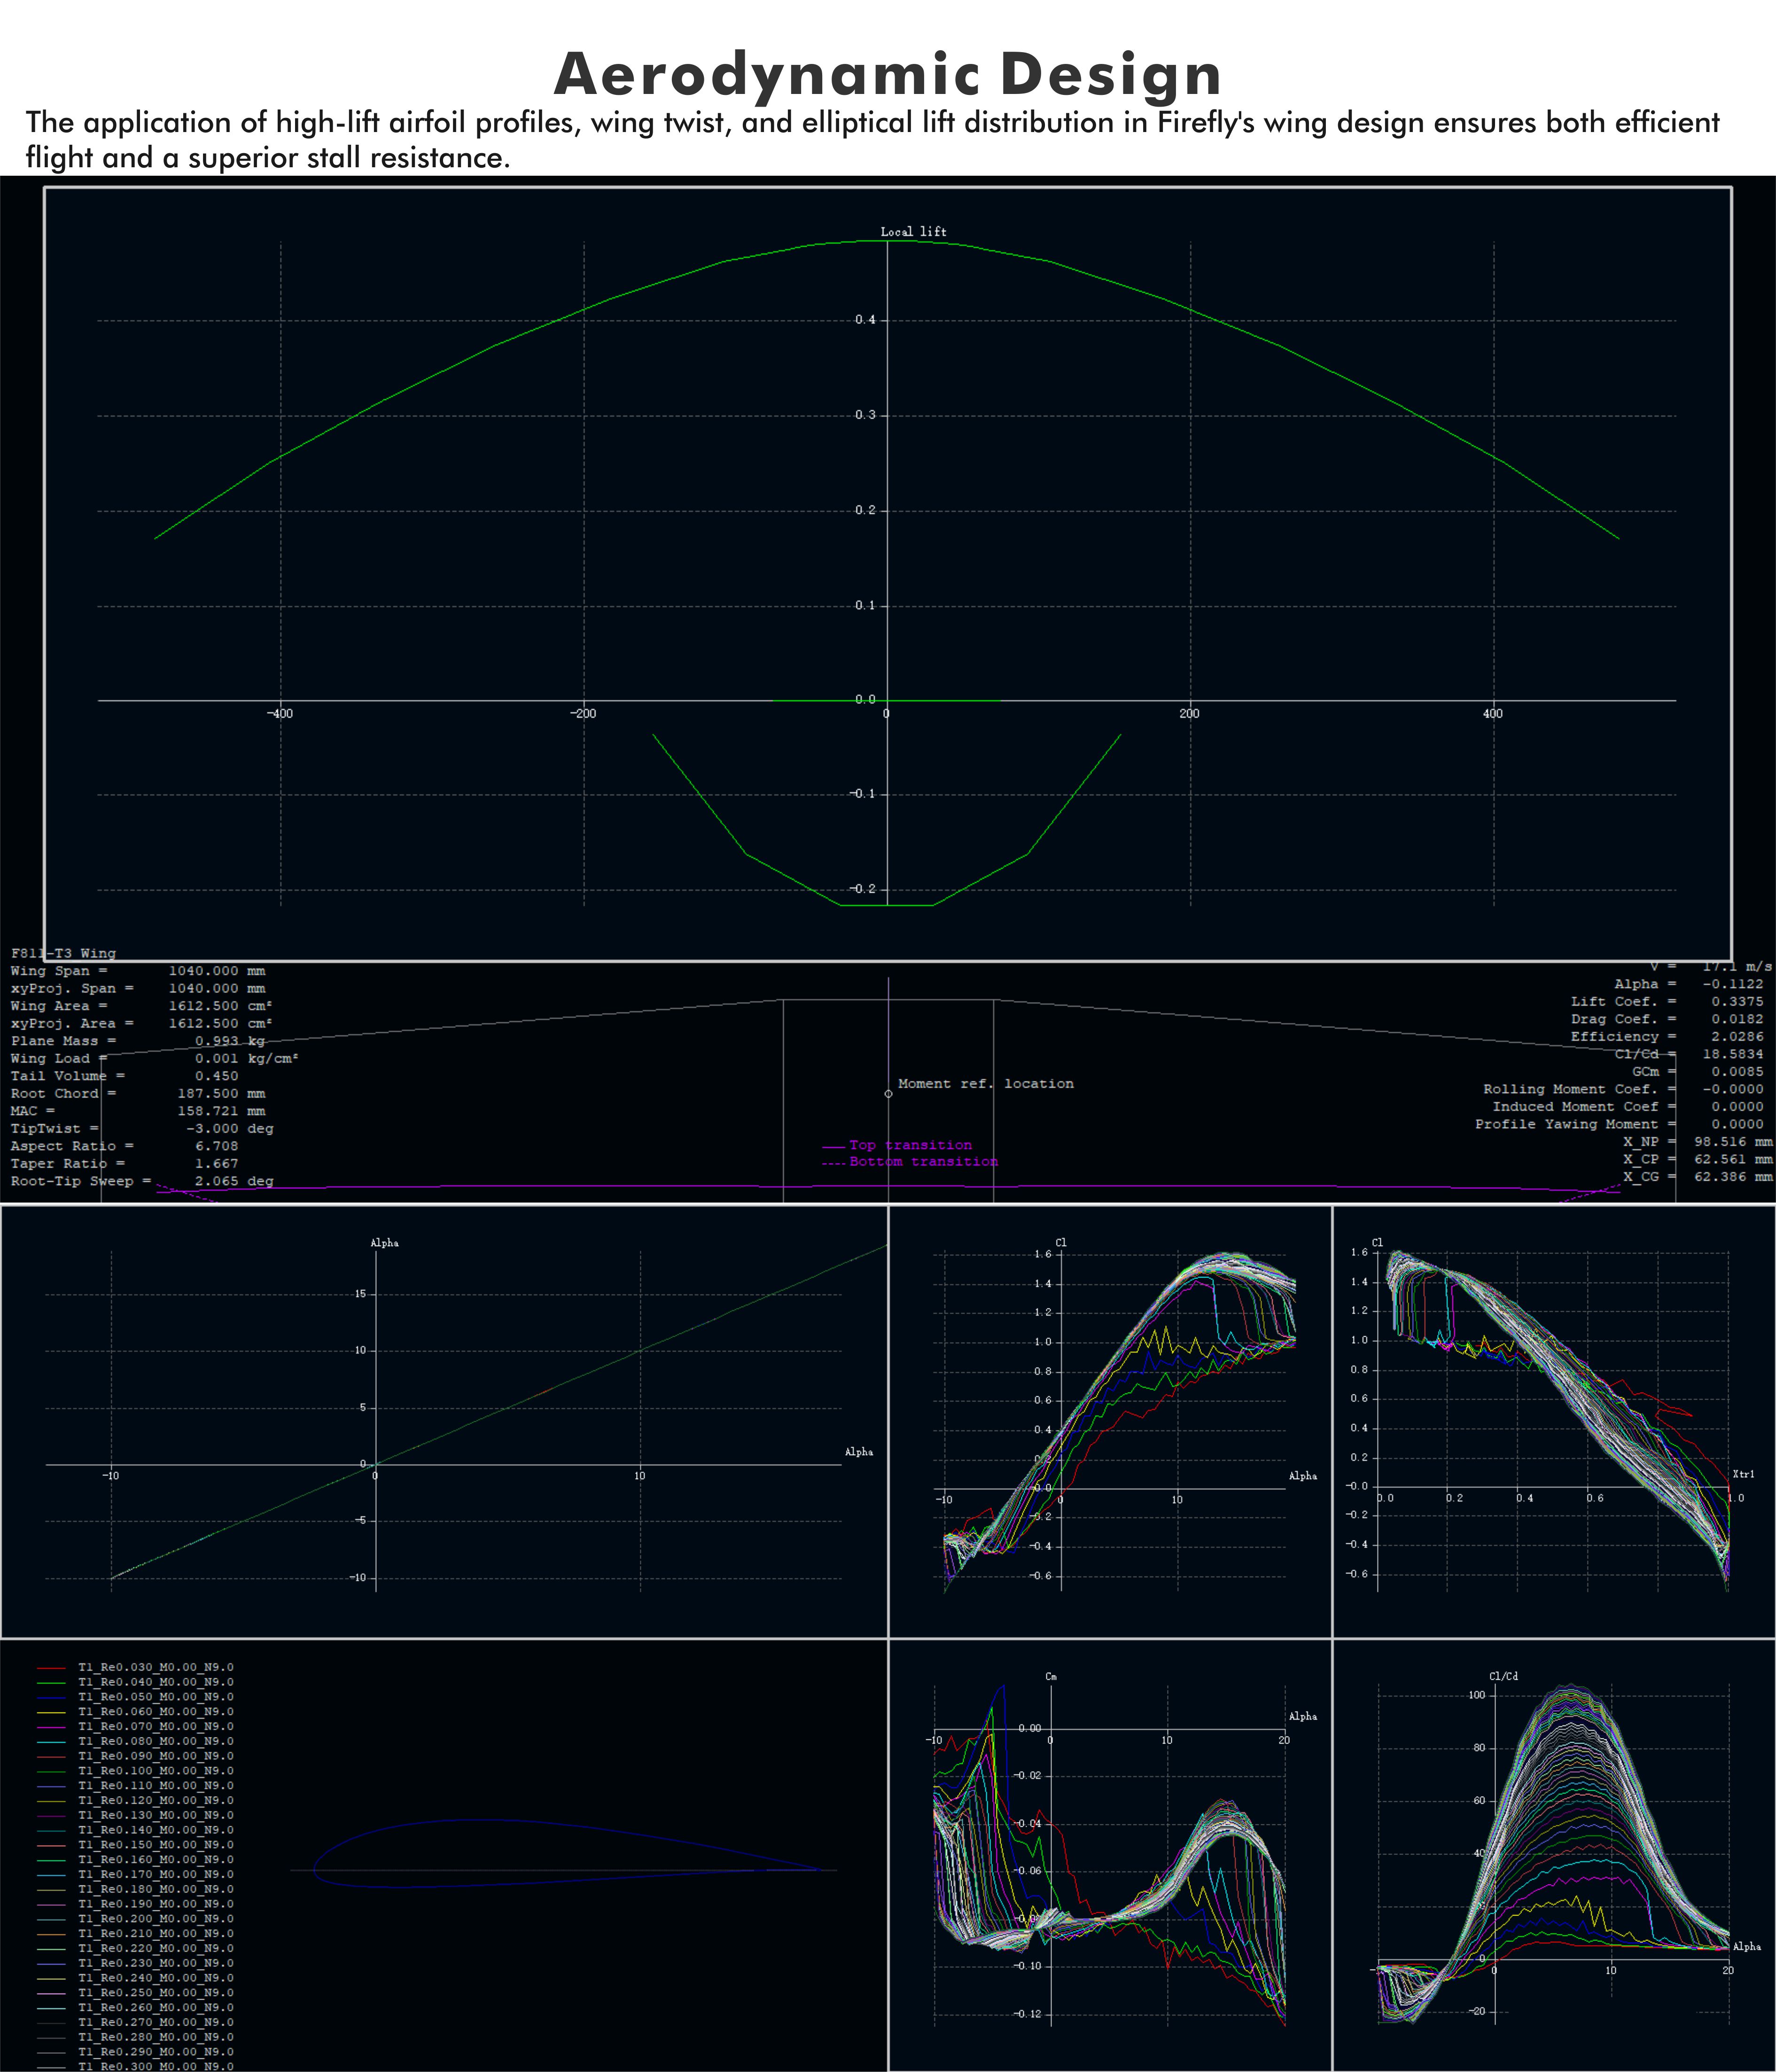Click the Lift Coef. value 0.3375
Image resolution: width=1776 pixels, height=2072 pixels.
1737,1002
